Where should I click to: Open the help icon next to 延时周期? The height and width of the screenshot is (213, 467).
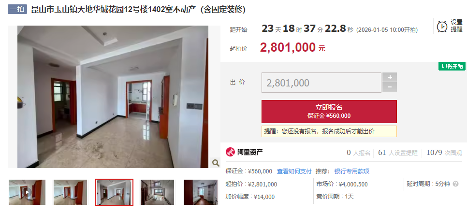coord(455,184)
